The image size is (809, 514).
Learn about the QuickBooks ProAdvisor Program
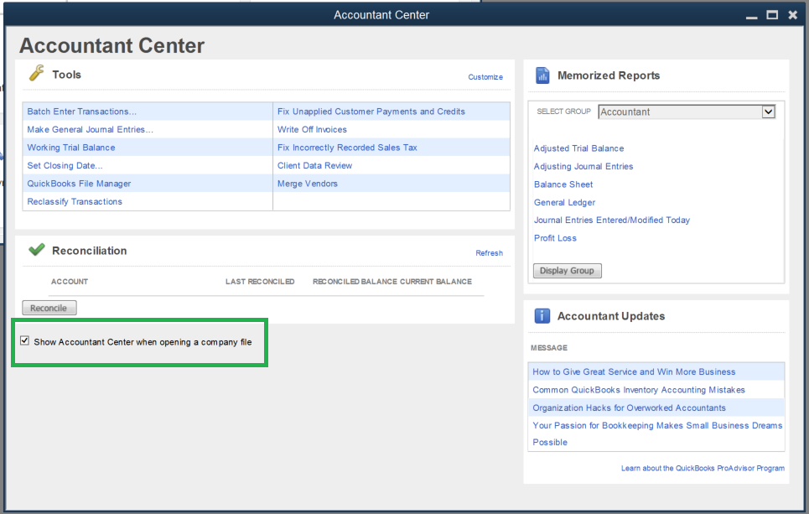[x=703, y=468]
